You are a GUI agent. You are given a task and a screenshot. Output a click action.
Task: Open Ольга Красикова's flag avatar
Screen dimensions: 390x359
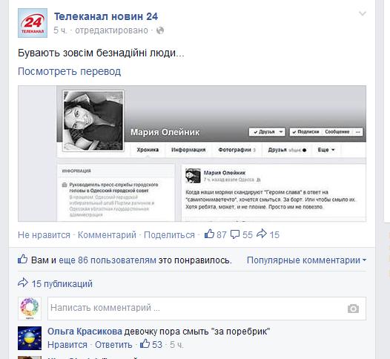(30, 338)
